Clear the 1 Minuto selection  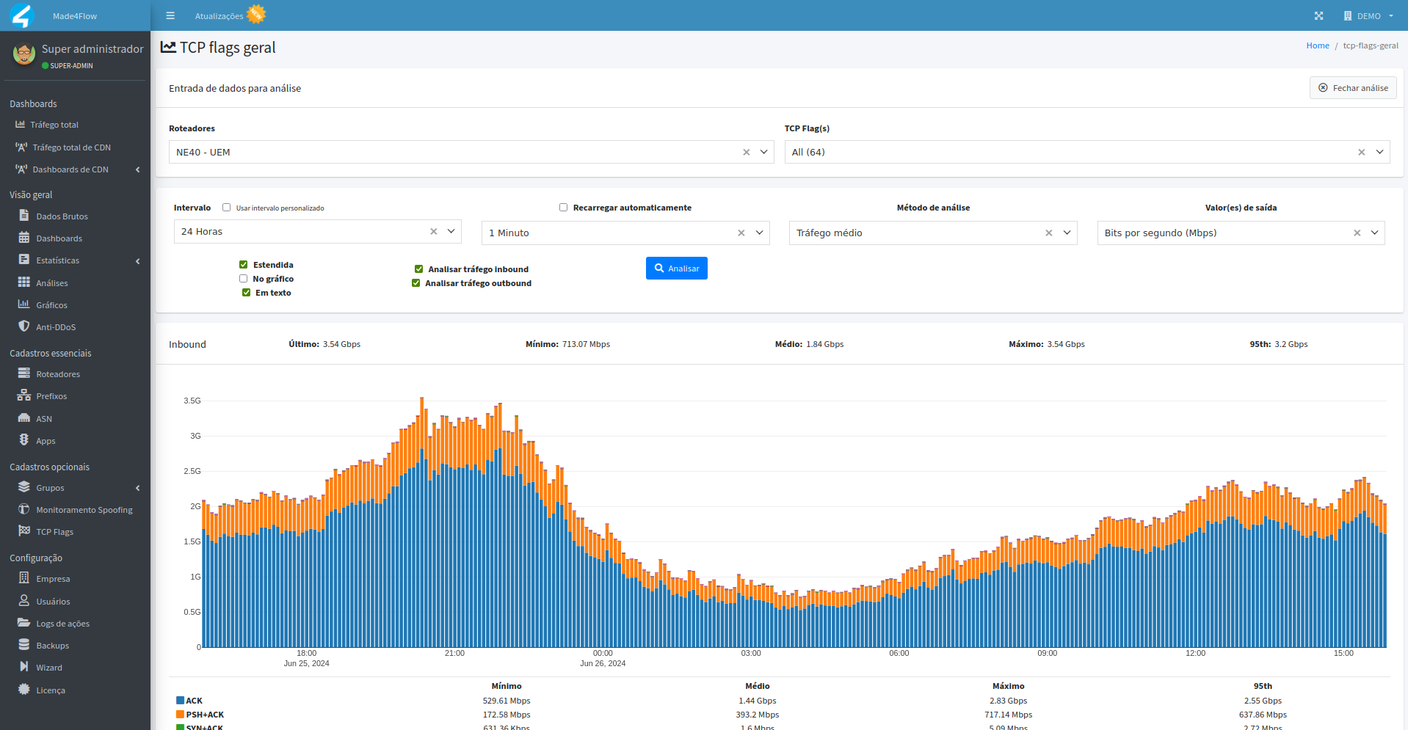coord(741,233)
